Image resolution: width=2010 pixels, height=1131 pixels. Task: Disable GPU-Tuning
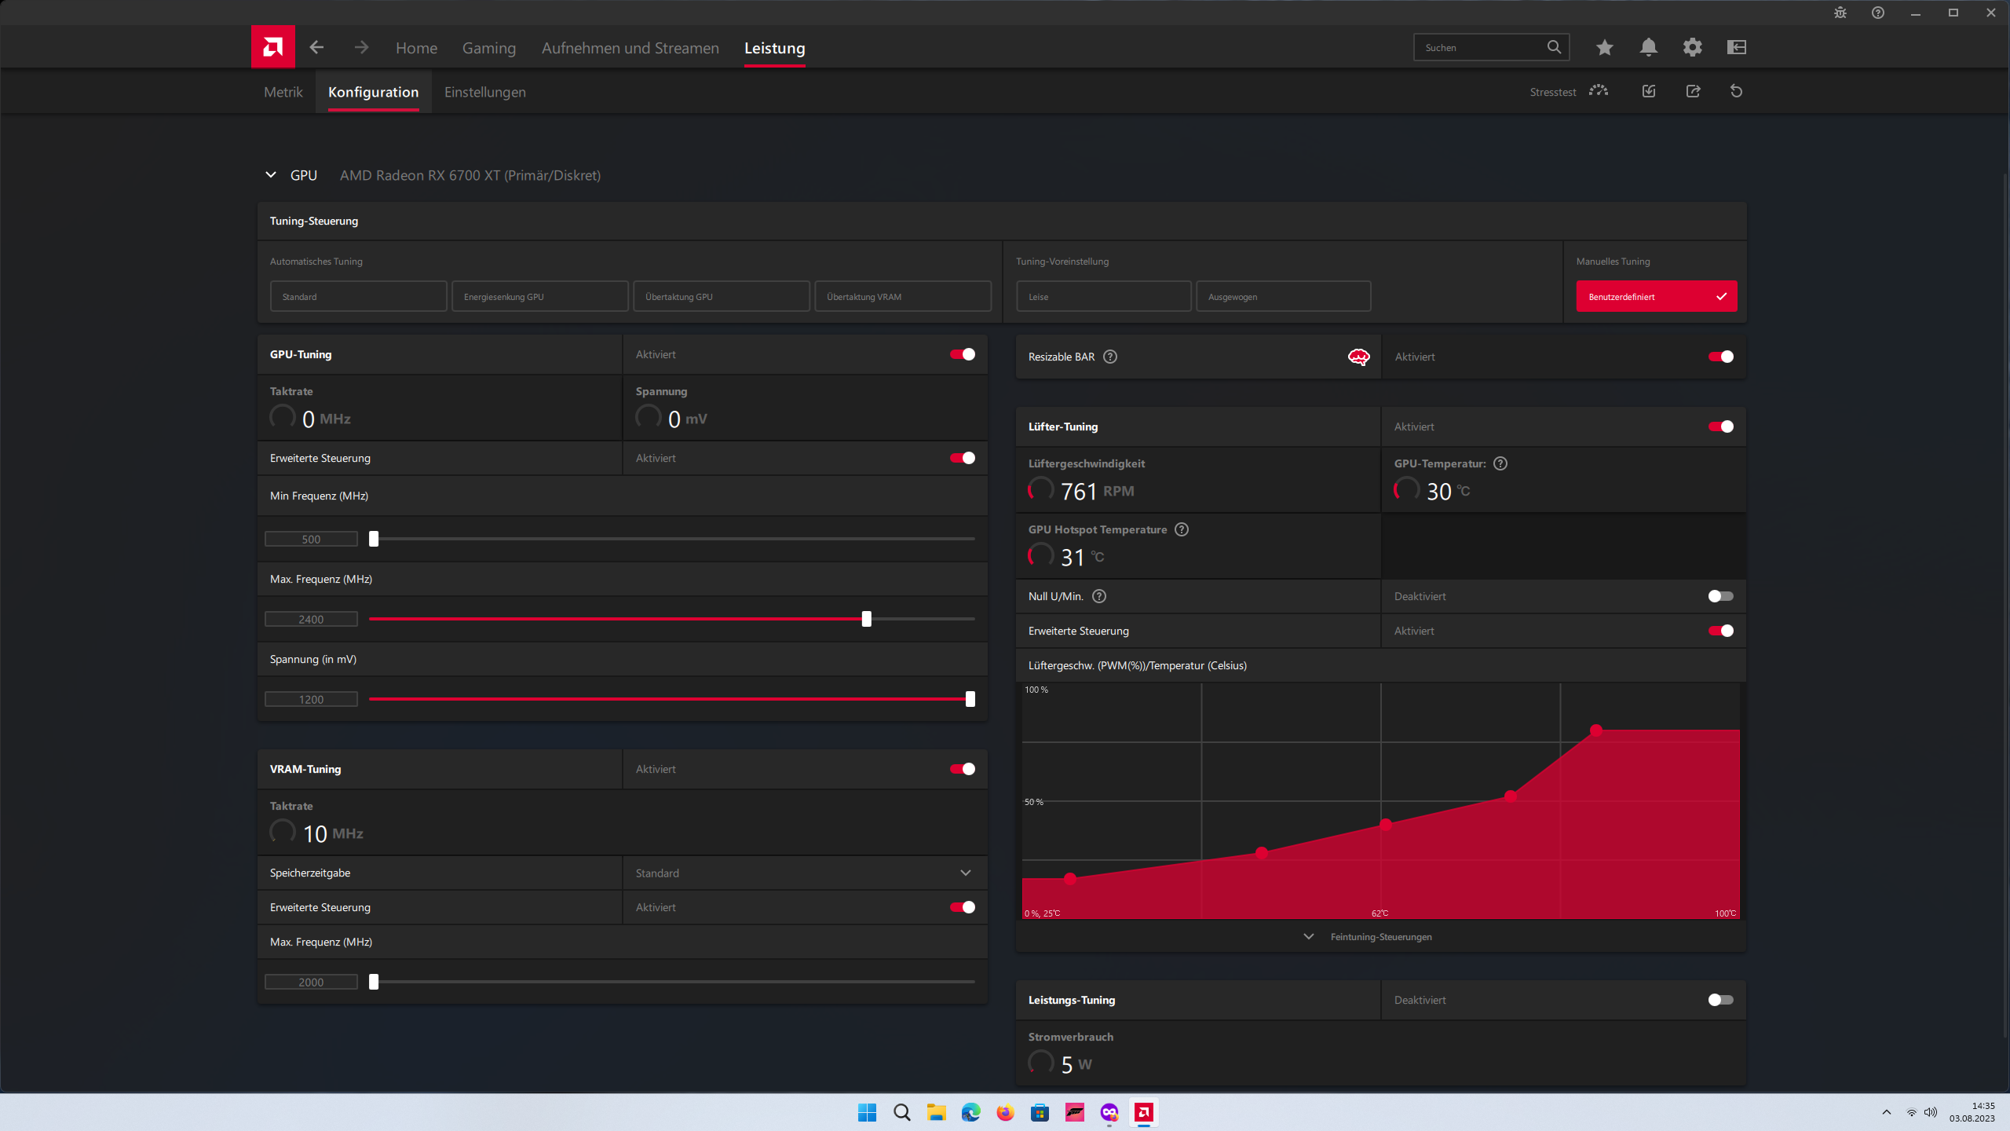962,354
